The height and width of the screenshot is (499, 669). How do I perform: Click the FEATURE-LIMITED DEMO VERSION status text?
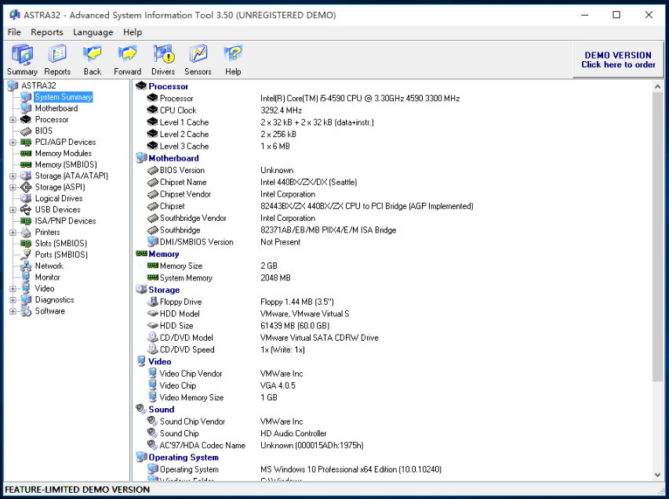(77, 490)
